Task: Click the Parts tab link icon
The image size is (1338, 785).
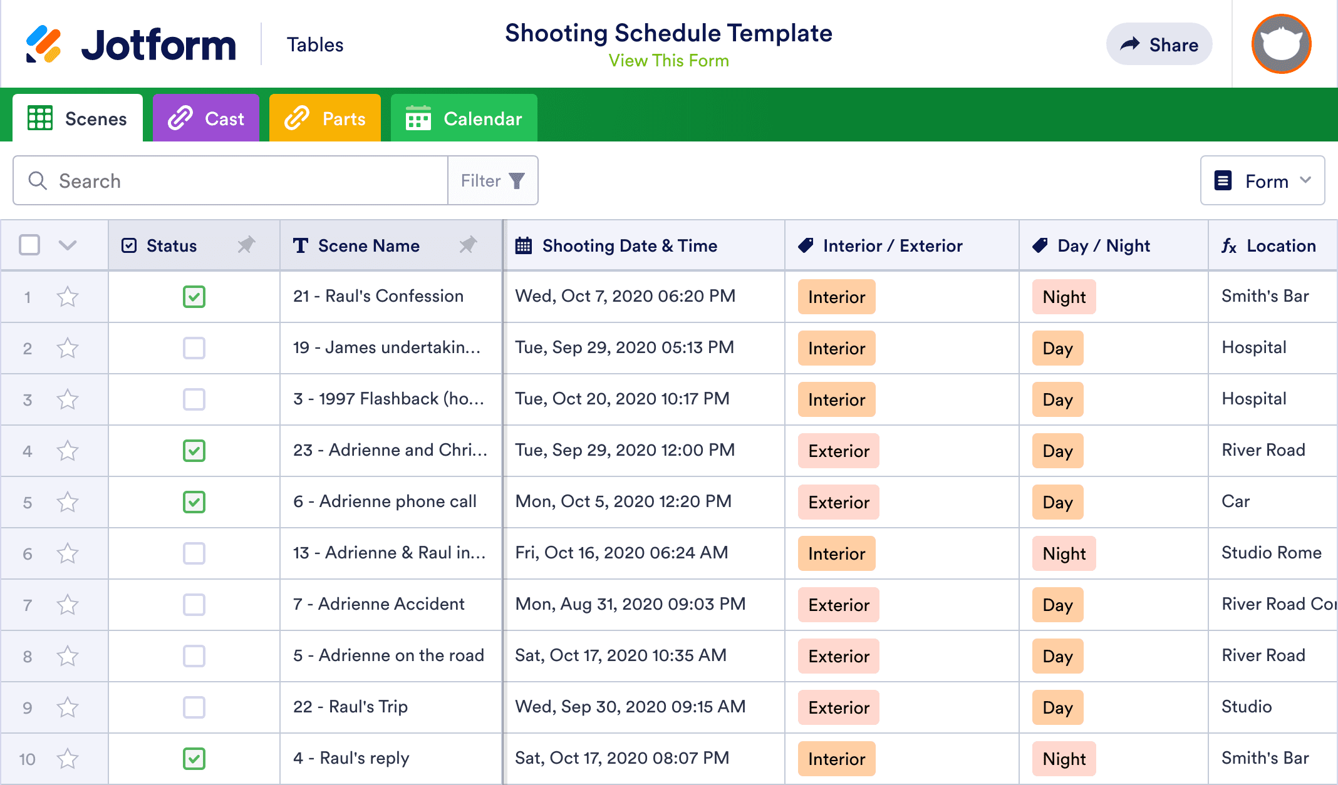Action: tap(296, 118)
